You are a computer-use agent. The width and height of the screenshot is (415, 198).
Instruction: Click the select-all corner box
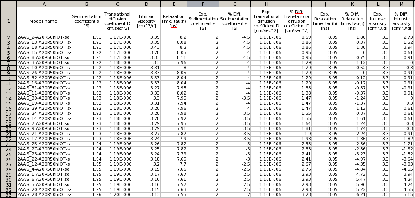pos(9,4)
